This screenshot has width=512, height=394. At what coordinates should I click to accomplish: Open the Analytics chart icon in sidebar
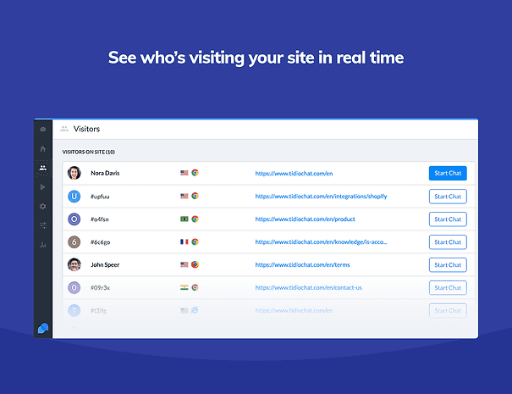tap(42, 245)
